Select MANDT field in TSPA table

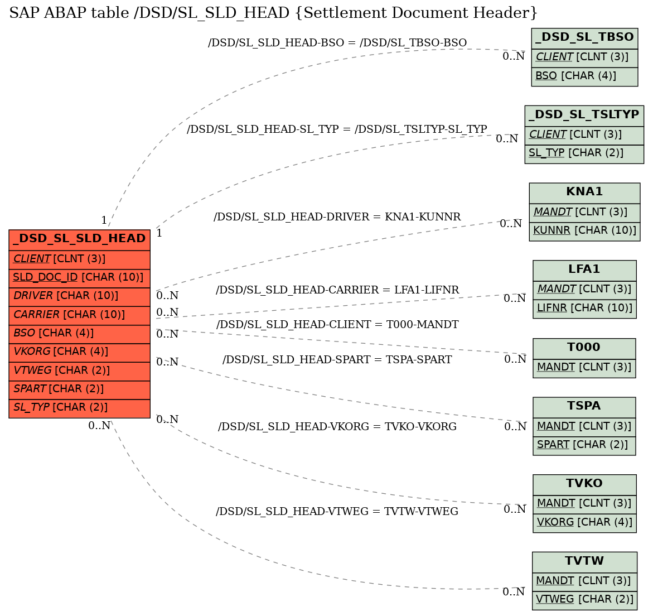[x=584, y=427]
